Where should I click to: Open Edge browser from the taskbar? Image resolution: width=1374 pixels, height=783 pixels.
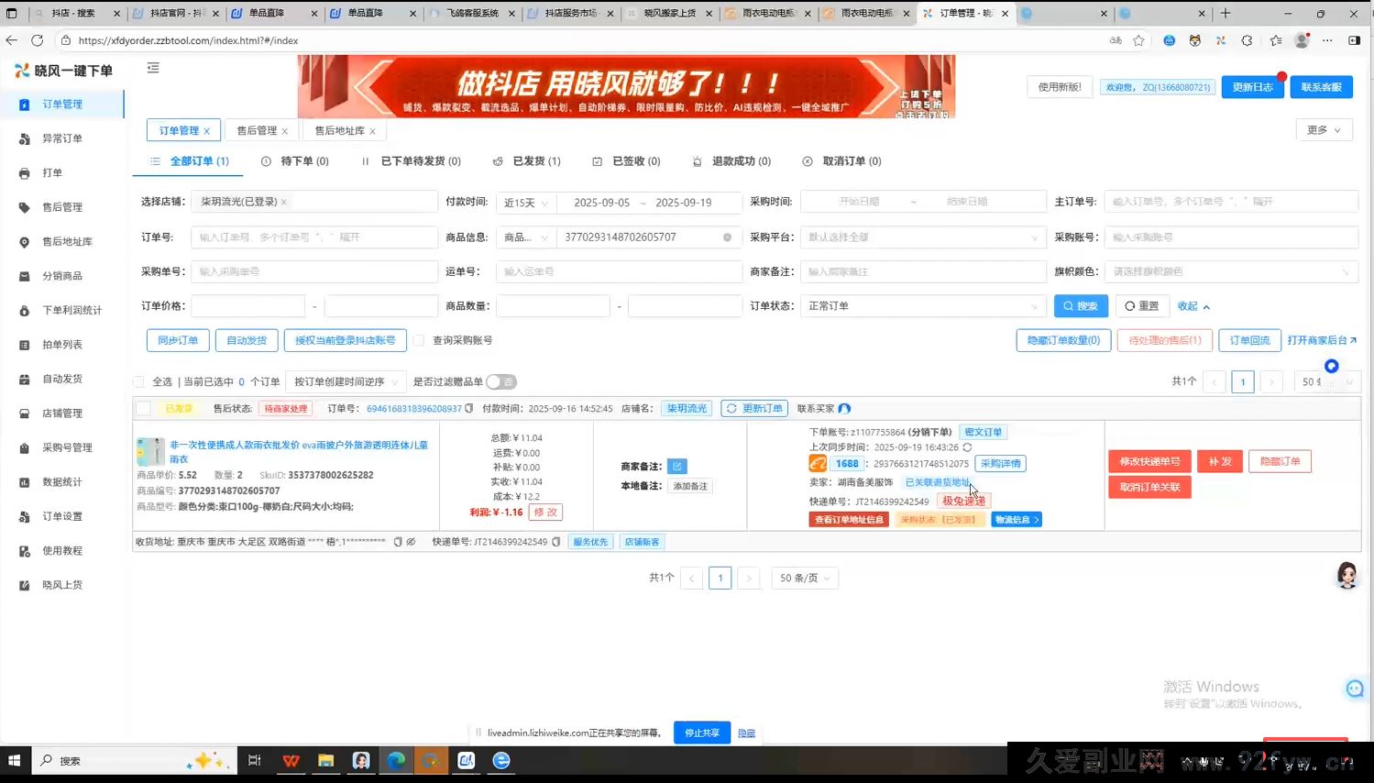pos(396,760)
